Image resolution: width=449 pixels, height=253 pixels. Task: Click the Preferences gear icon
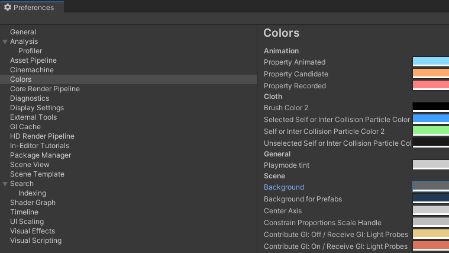(x=8, y=8)
